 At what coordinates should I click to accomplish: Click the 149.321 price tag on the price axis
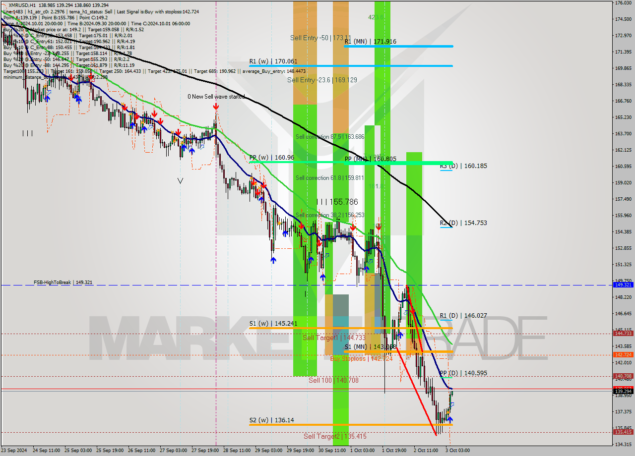point(623,285)
